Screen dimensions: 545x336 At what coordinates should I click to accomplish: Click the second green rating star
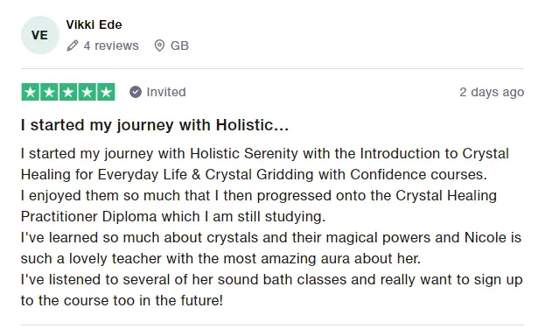pos(49,92)
